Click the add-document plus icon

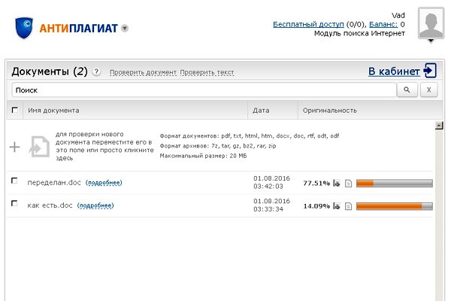(x=14, y=147)
